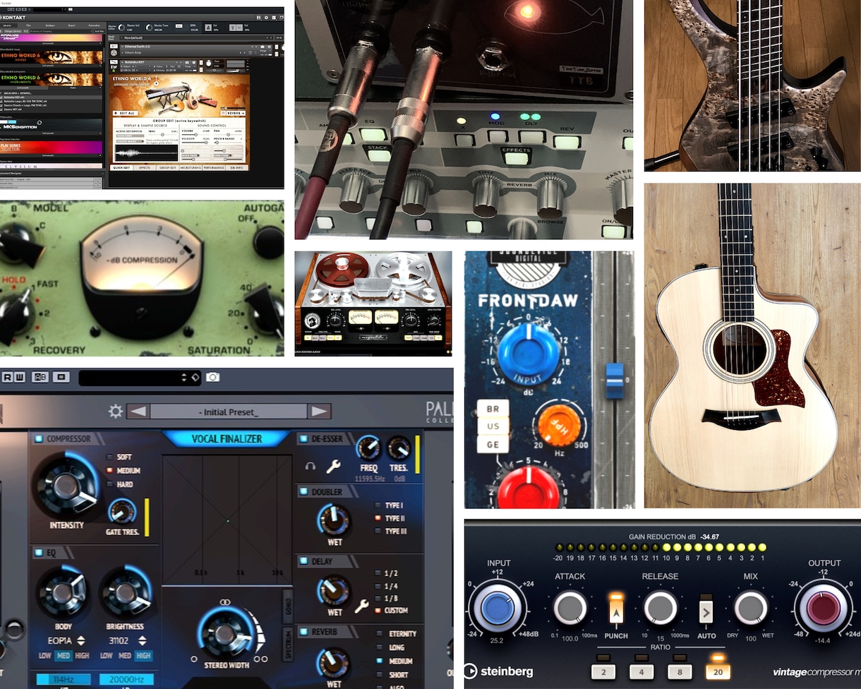Viewport: 861px width, 689px height.
Task: Toggle the De-Esser section power
Action: click(303, 439)
